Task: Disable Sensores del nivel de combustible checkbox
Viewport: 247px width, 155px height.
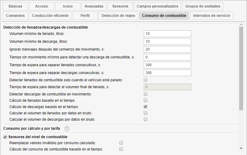Action: point(5,137)
